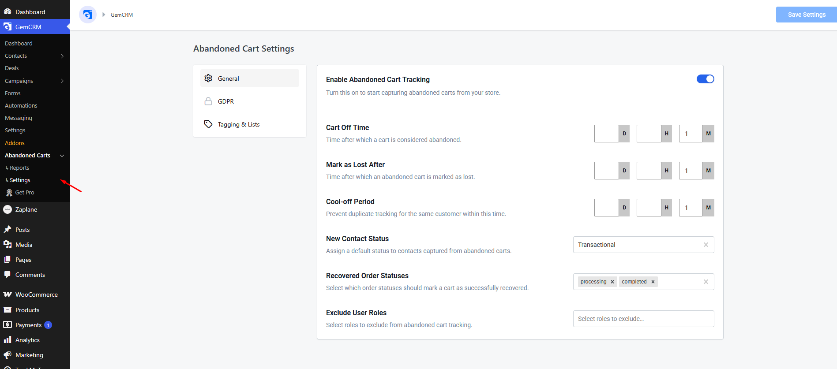
Task: Open the Tagging & Lists tab
Action: pos(250,124)
